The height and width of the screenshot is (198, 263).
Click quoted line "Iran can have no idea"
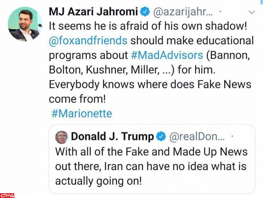(151, 166)
